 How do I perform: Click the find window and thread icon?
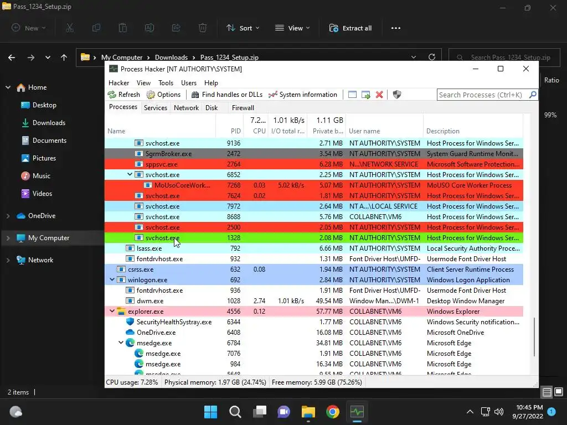point(366,95)
